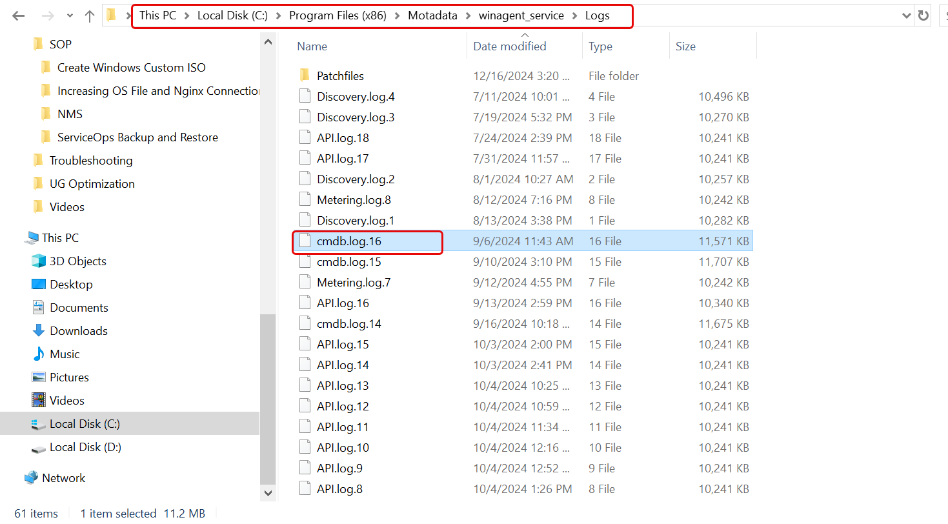Click the Network icon in sidebar
This screenshot has height=524, width=948.
point(32,478)
